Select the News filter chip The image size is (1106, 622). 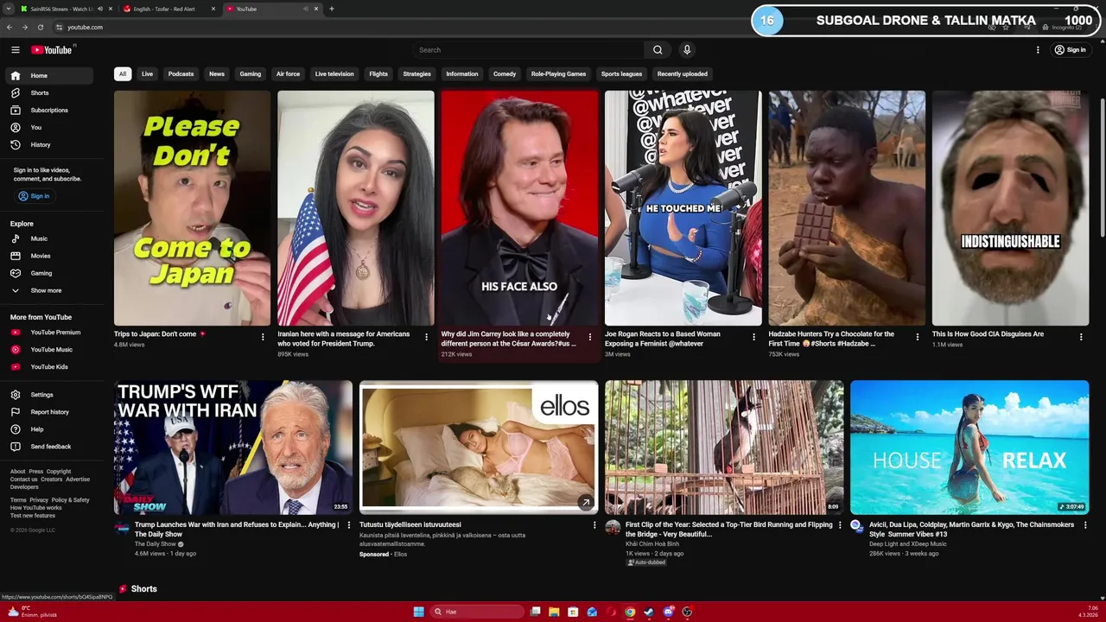click(217, 74)
